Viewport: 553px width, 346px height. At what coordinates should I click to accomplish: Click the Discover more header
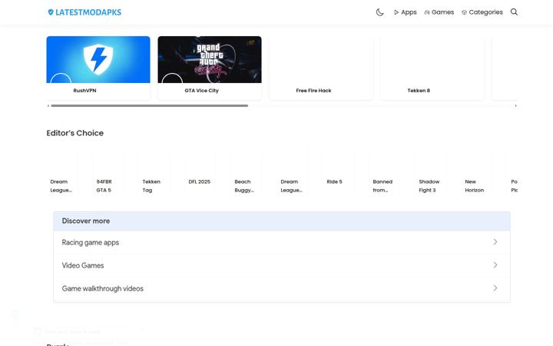[282, 221]
